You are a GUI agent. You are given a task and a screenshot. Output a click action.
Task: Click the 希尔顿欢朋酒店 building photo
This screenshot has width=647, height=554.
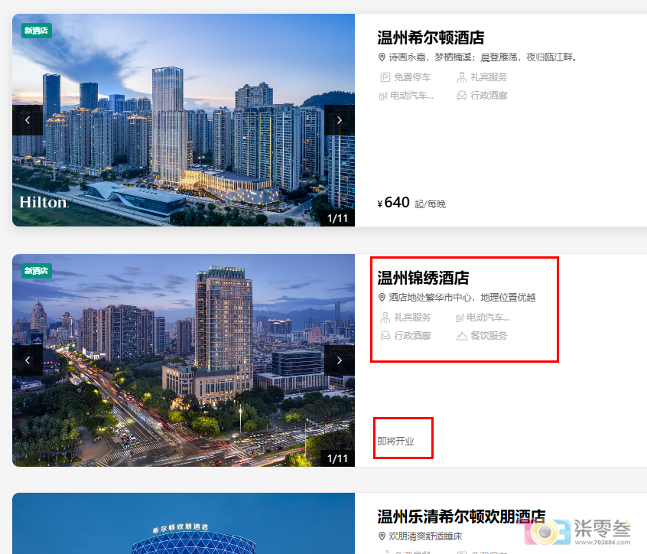[x=184, y=523]
